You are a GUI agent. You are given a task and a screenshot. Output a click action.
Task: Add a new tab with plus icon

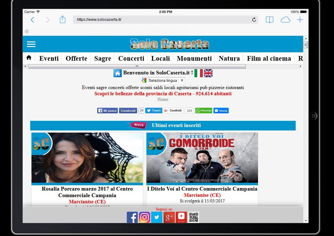[x=300, y=20]
